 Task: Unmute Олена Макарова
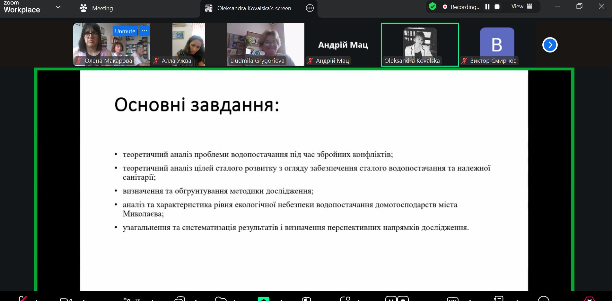pos(125,31)
